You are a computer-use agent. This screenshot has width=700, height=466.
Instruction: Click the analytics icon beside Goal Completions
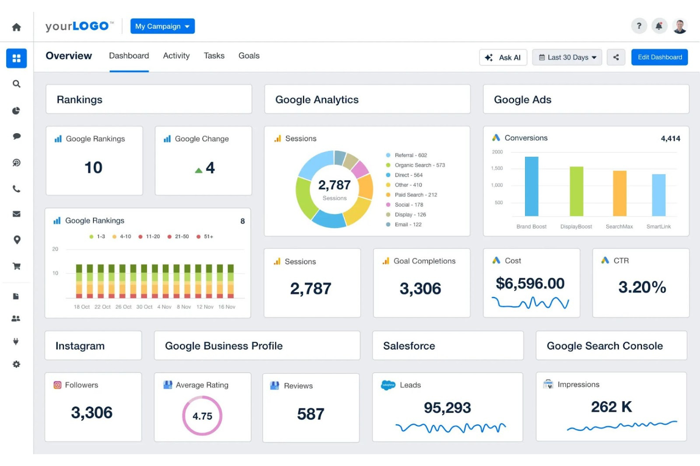[386, 261]
